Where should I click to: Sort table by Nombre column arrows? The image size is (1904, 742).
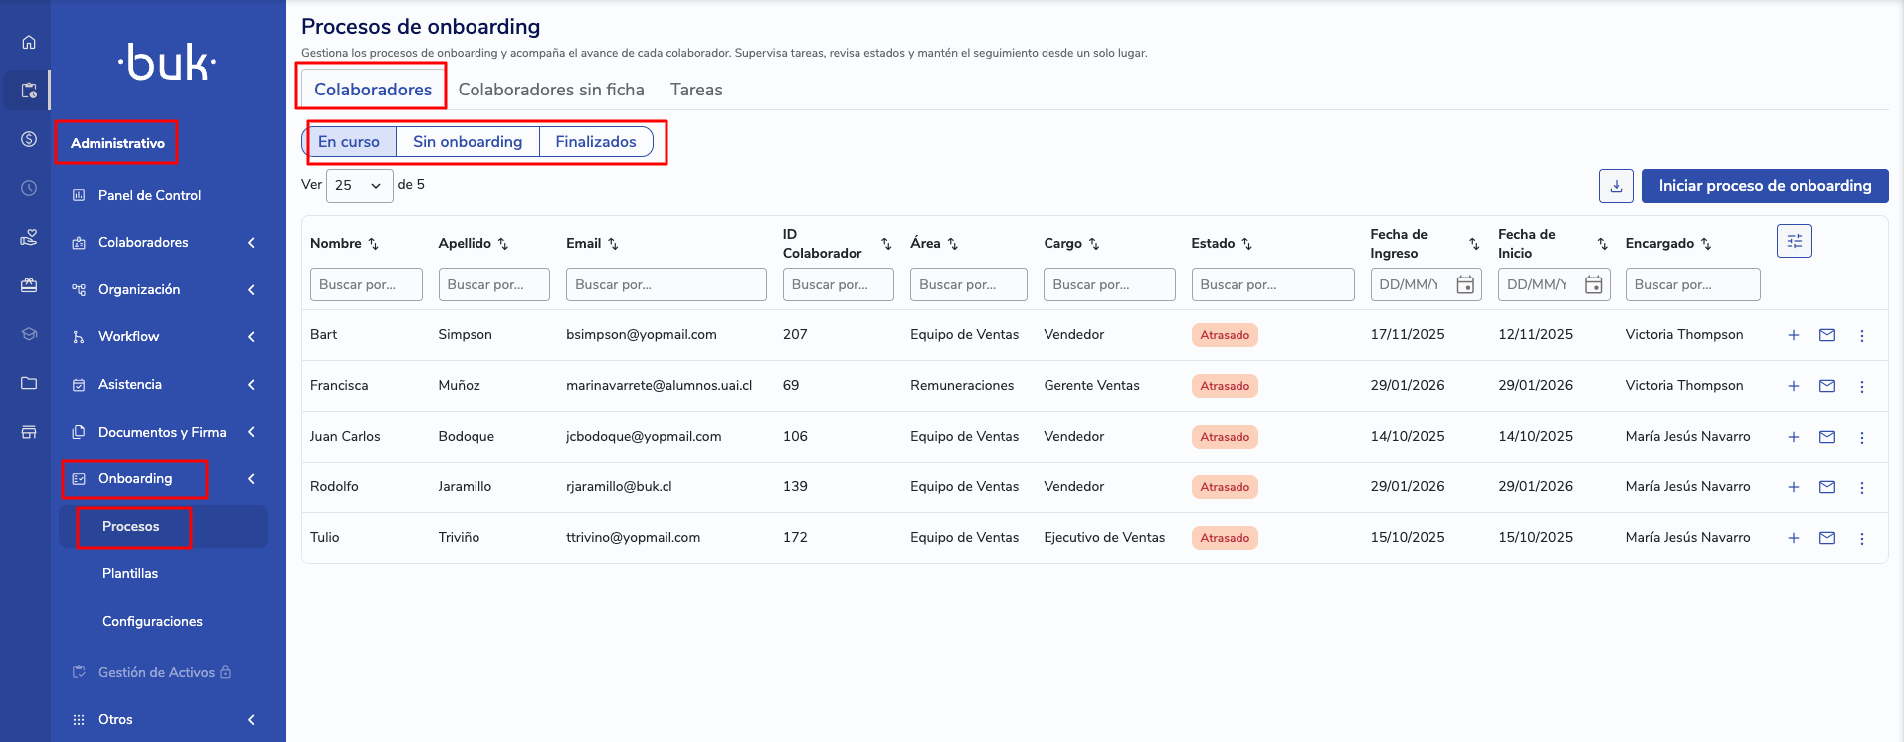coord(374,244)
